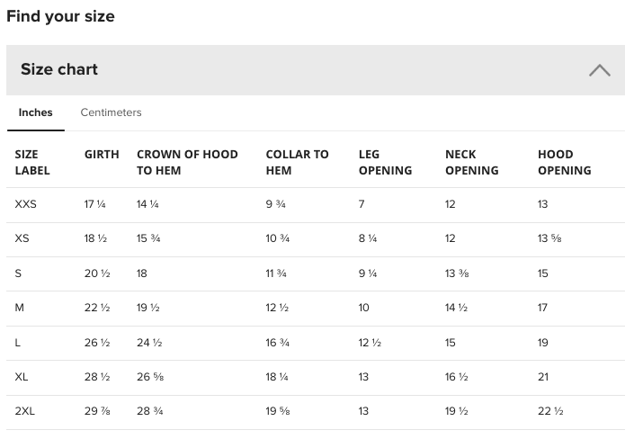Image resolution: width=634 pixels, height=448 pixels.
Task: Click the NECK OPENING column header
Action: [x=471, y=162]
